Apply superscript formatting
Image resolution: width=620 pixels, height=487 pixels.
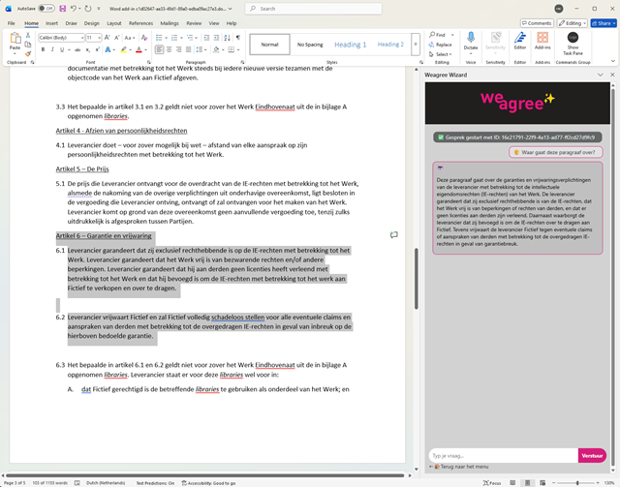(x=97, y=49)
